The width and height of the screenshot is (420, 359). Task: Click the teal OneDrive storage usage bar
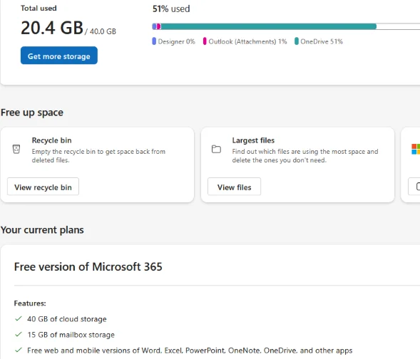[268, 26]
